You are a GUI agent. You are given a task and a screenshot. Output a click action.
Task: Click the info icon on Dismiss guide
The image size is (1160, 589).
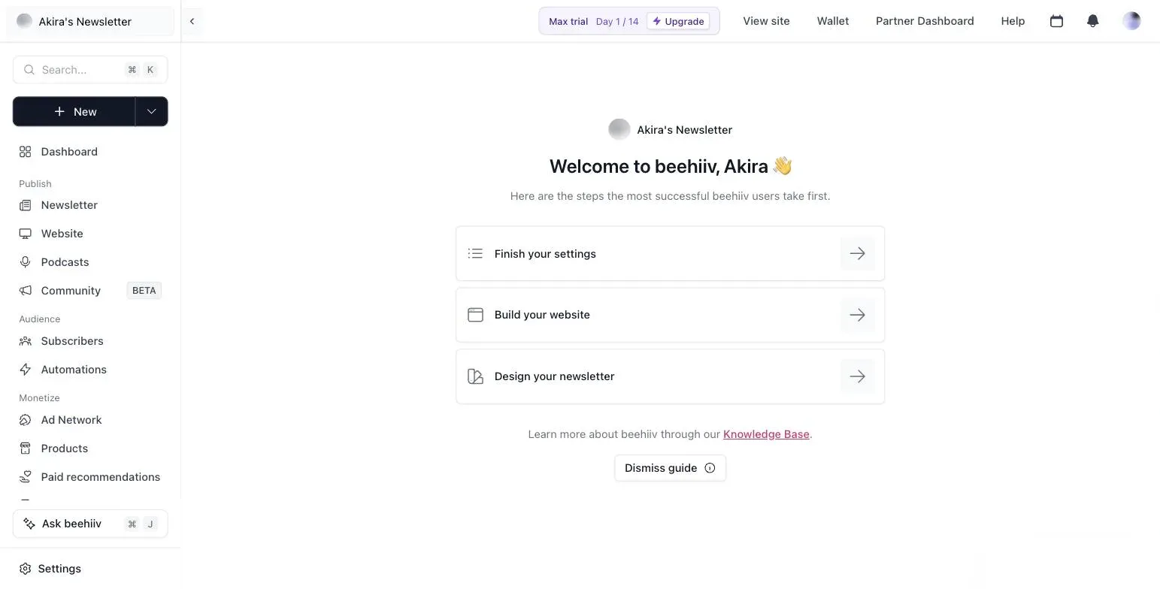(710, 468)
